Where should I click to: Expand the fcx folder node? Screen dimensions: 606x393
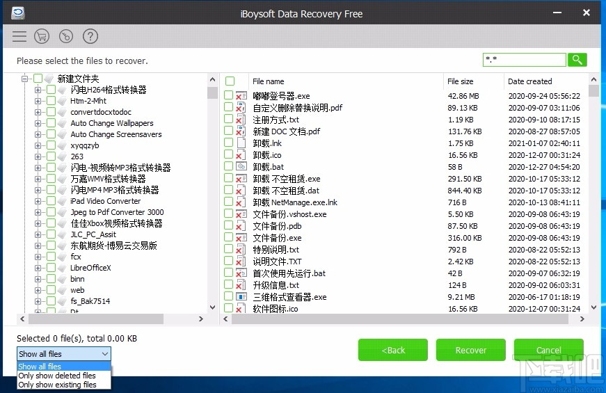pos(38,257)
